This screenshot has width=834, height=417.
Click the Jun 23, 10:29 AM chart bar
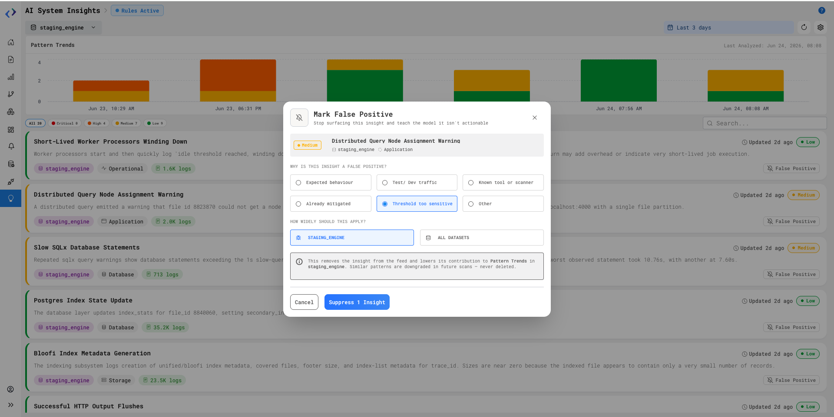pyautogui.click(x=111, y=91)
